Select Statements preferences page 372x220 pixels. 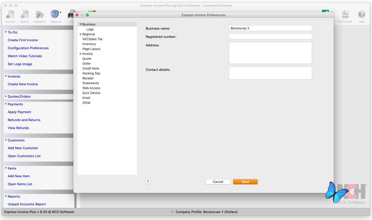[x=91, y=83]
